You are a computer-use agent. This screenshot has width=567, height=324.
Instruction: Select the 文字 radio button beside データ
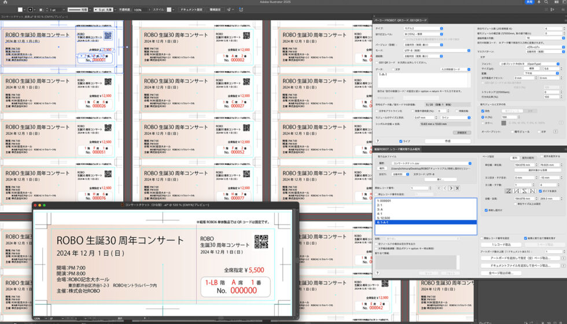(393, 69)
